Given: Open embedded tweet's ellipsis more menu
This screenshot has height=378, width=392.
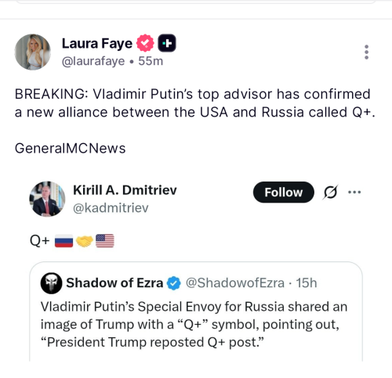Looking at the screenshot, I should 354,193.
